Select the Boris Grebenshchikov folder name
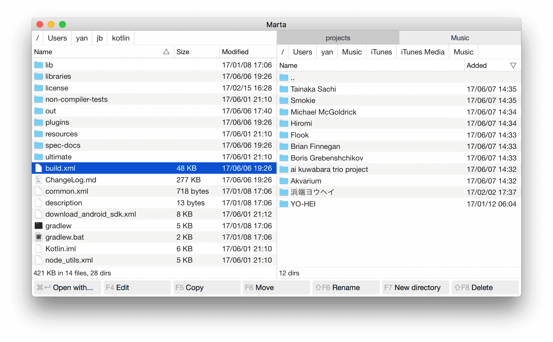The height and width of the screenshot is (342, 553). coord(327,158)
